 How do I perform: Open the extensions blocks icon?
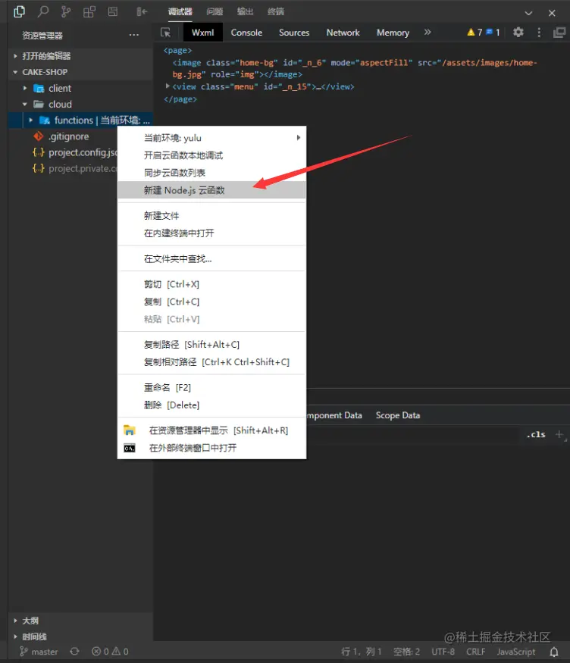pos(89,12)
